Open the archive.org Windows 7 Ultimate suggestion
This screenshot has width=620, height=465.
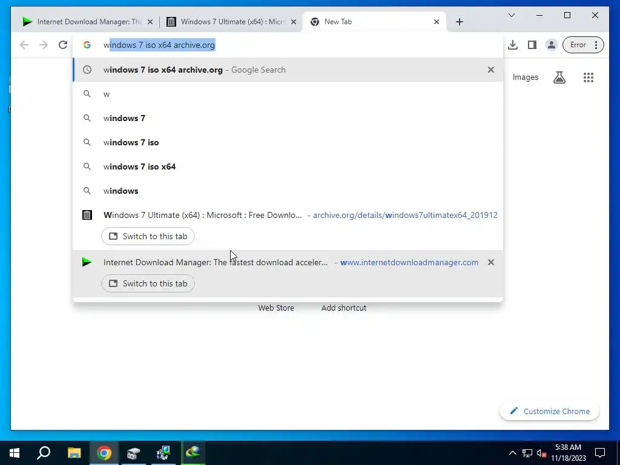point(288,215)
